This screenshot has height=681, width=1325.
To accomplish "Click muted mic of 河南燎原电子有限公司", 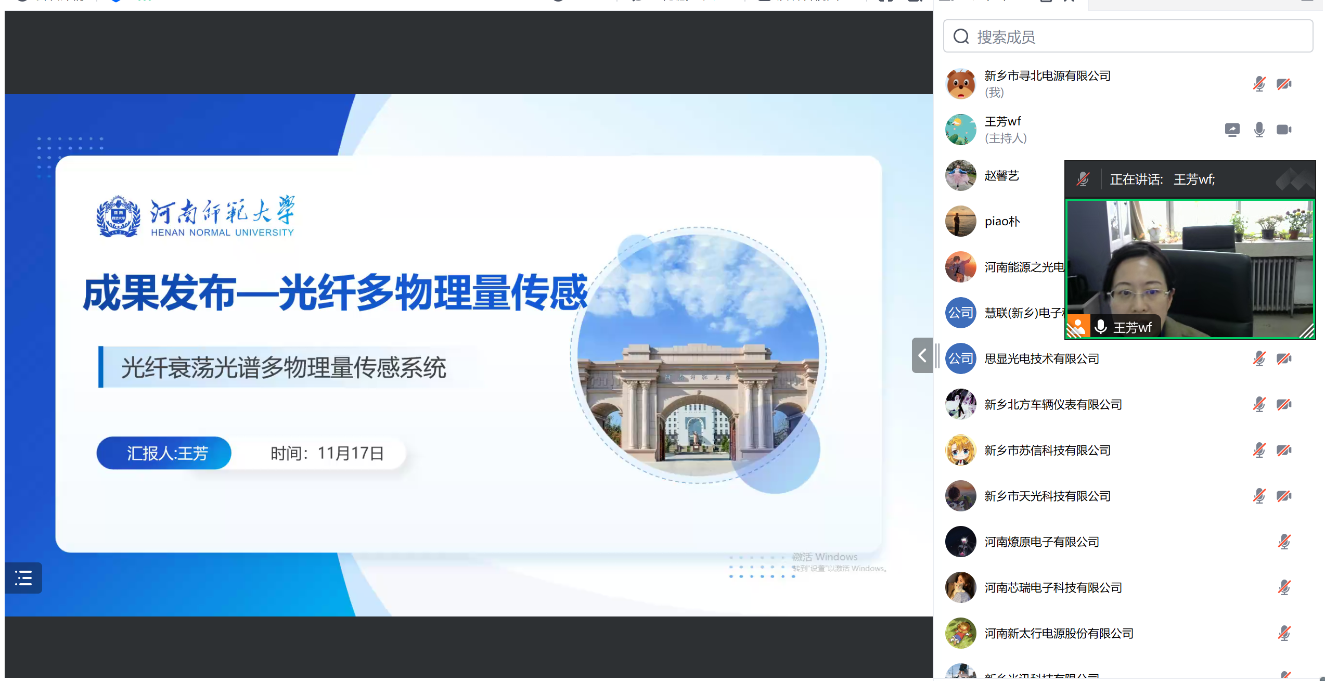I will point(1284,542).
